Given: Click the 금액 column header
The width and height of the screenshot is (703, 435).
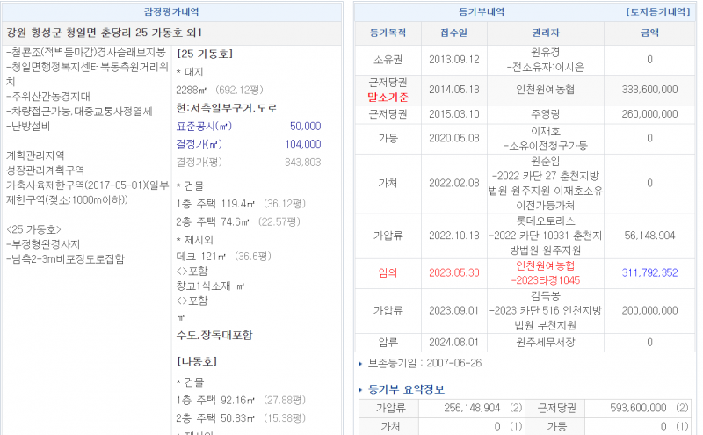Looking at the screenshot, I should pyautogui.click(x=649, y=33).
